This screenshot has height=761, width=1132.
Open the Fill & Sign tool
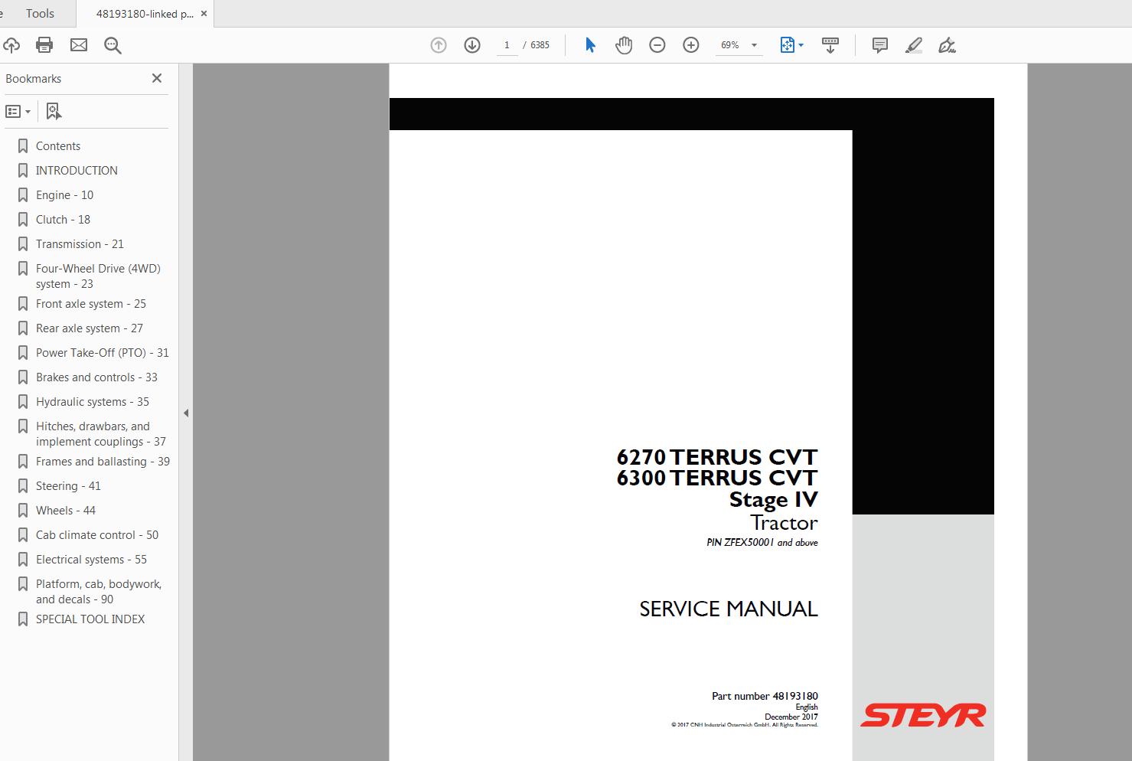coord(947,45)
